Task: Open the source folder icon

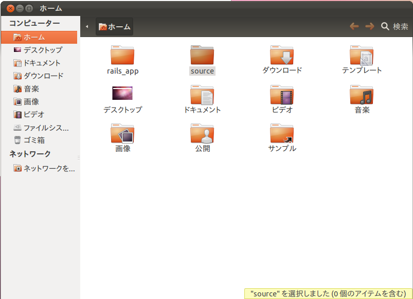Action: click(202, 55)
